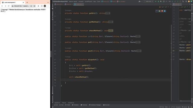The image size is (193, 108).
Task: Switch to the second editor tab in left pane
Action: click(x=69, y=4)
